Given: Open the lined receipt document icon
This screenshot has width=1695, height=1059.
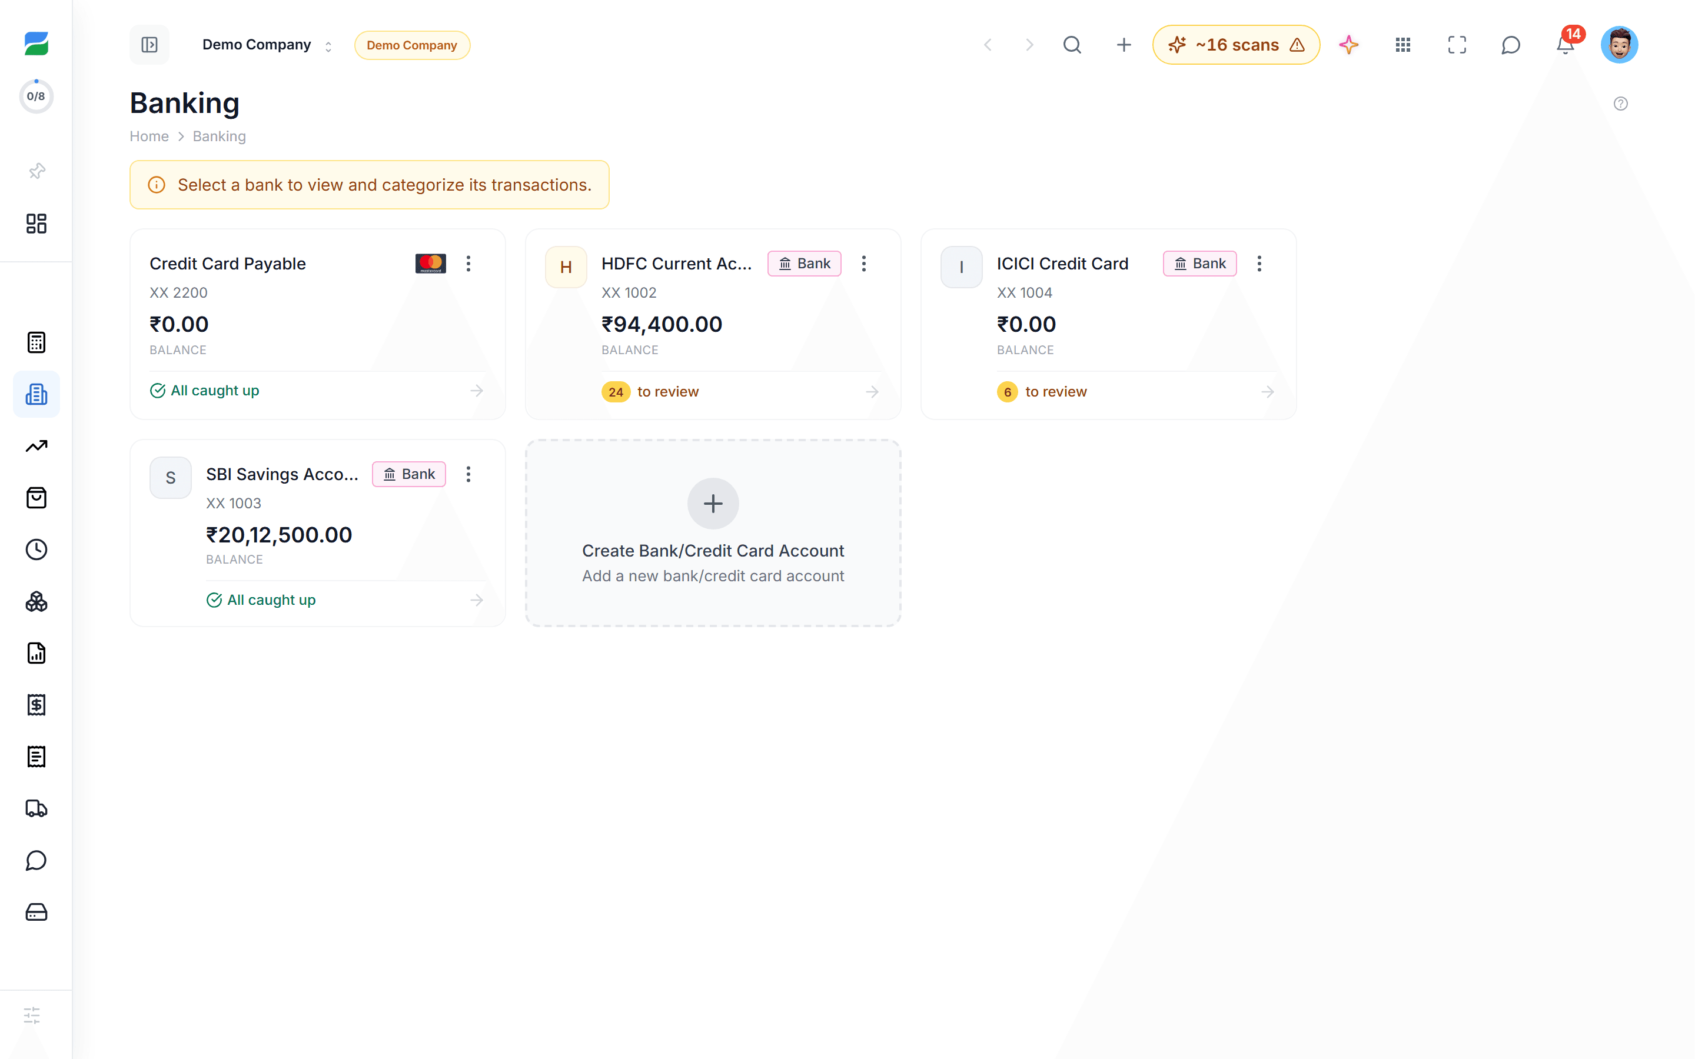Looking at the screenshot, I should [x=36, y=757].
